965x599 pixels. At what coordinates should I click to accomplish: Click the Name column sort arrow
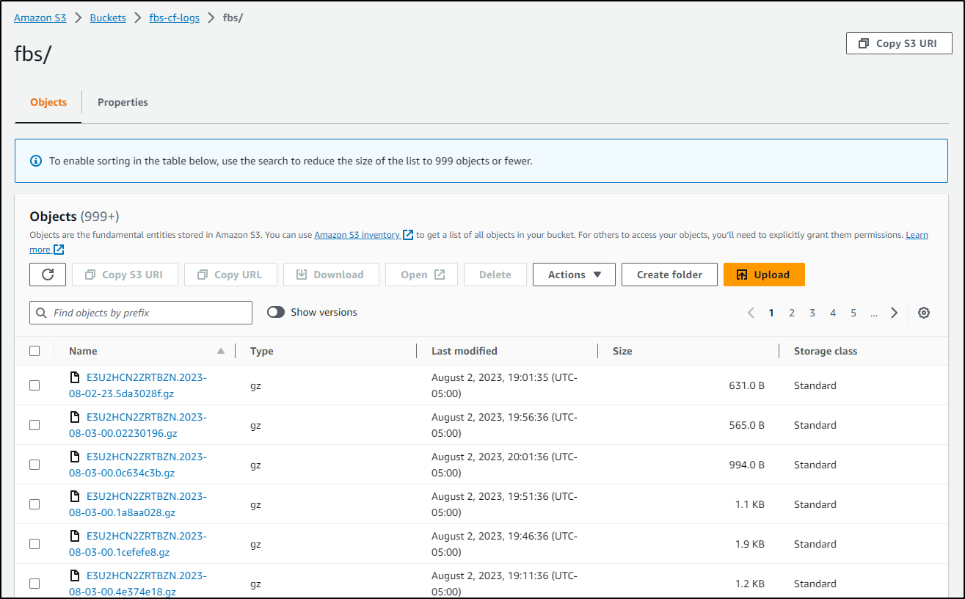pos(221,351)
